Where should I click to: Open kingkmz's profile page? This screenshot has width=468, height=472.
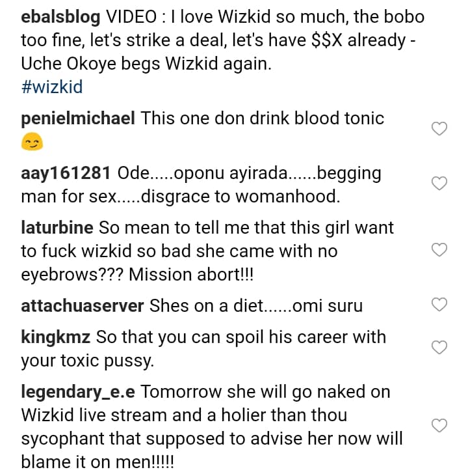click(57, 337)
